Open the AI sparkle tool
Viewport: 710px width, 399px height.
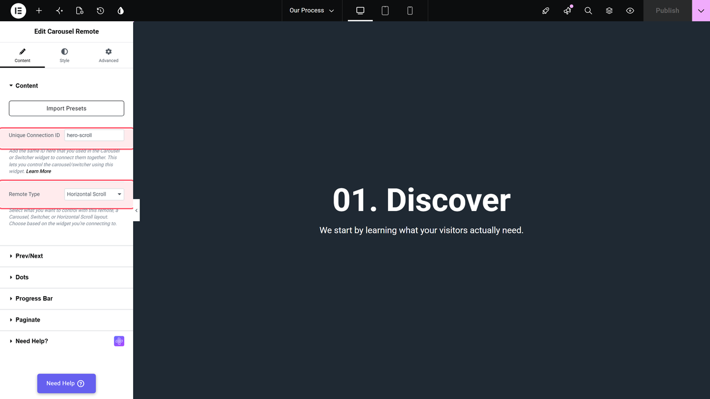point(59,11)
